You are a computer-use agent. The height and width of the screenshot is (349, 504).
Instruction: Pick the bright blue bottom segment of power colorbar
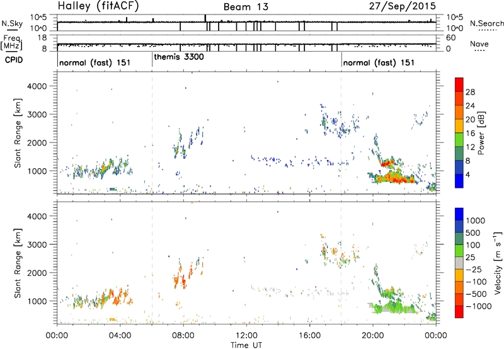(459, 181)
